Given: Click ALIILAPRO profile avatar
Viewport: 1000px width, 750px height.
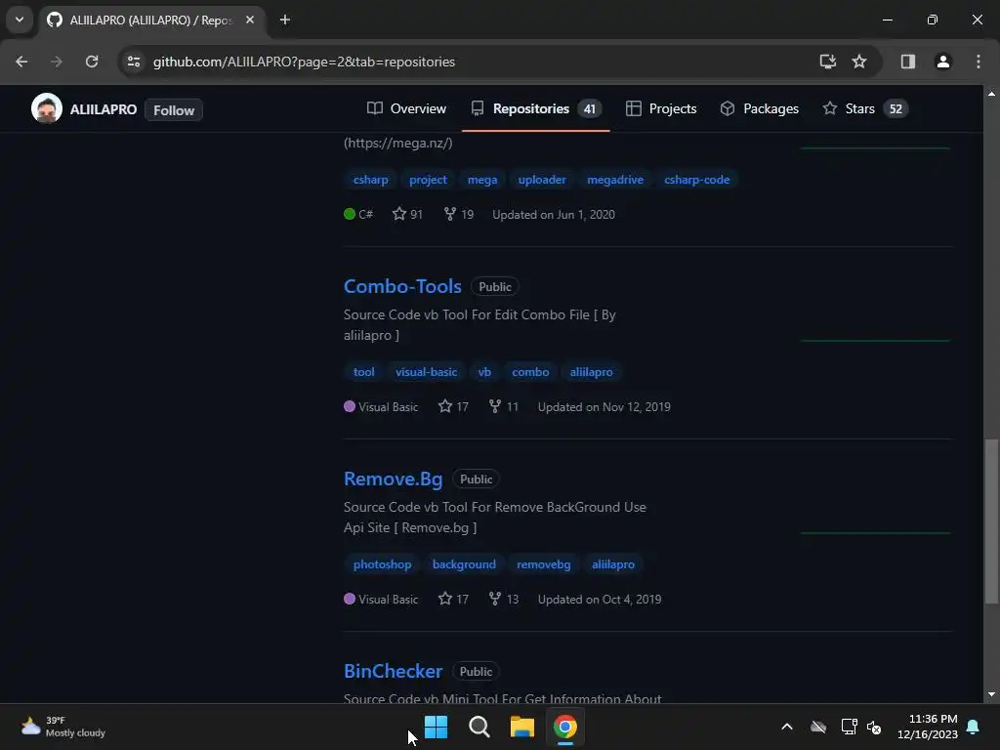Looking at the screenshot, I should point(47,109).
